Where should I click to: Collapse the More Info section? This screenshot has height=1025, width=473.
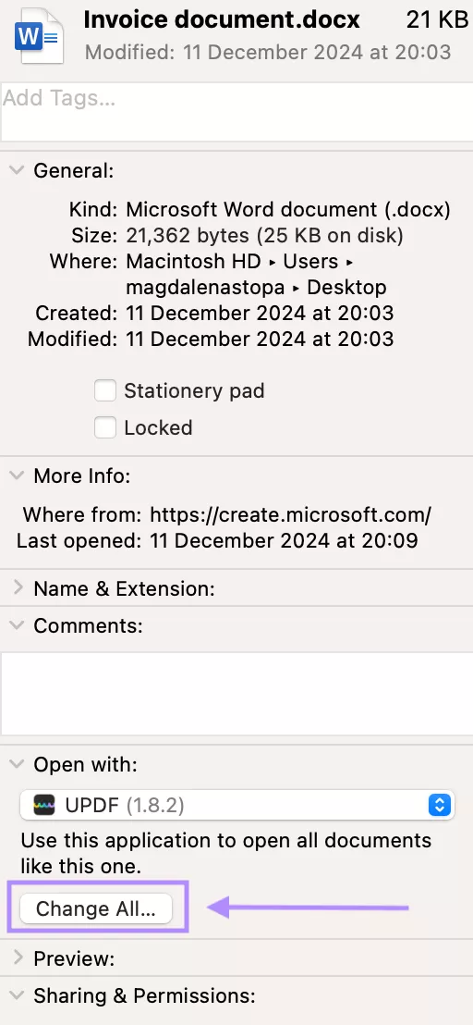click(17, 475)
